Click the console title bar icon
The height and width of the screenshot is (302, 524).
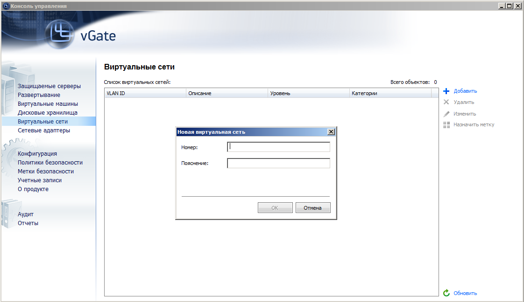coord(6,6)
